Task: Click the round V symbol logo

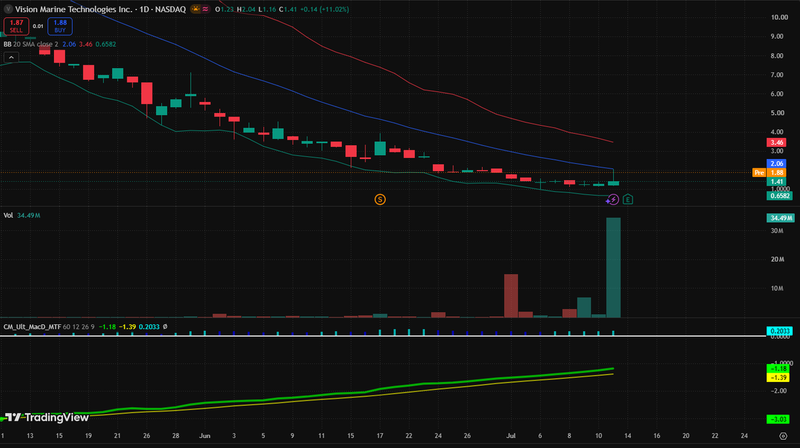Action: pos(7,9)
